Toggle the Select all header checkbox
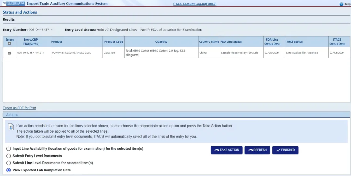Image resolution: width=351 pixels, height=176 pixels. coord(9,44)
